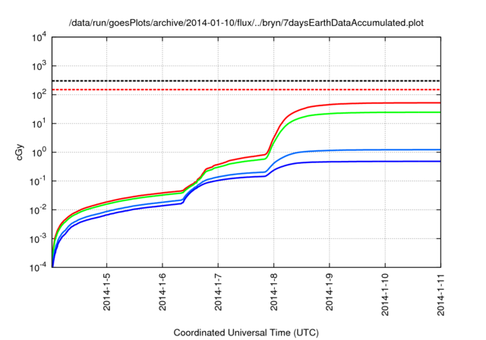Click the red dashed threshold line
Screen dimensions: 486x340
(246, 90)
